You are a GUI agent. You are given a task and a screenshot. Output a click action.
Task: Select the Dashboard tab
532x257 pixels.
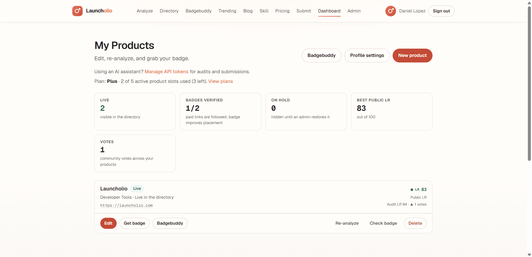[x=329, y=11]
